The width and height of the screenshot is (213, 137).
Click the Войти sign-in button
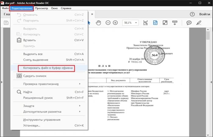click(204, 14)
